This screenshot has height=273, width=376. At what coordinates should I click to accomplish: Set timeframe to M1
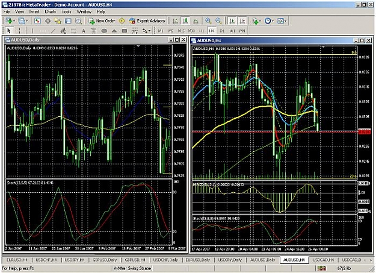pos(161,31)
